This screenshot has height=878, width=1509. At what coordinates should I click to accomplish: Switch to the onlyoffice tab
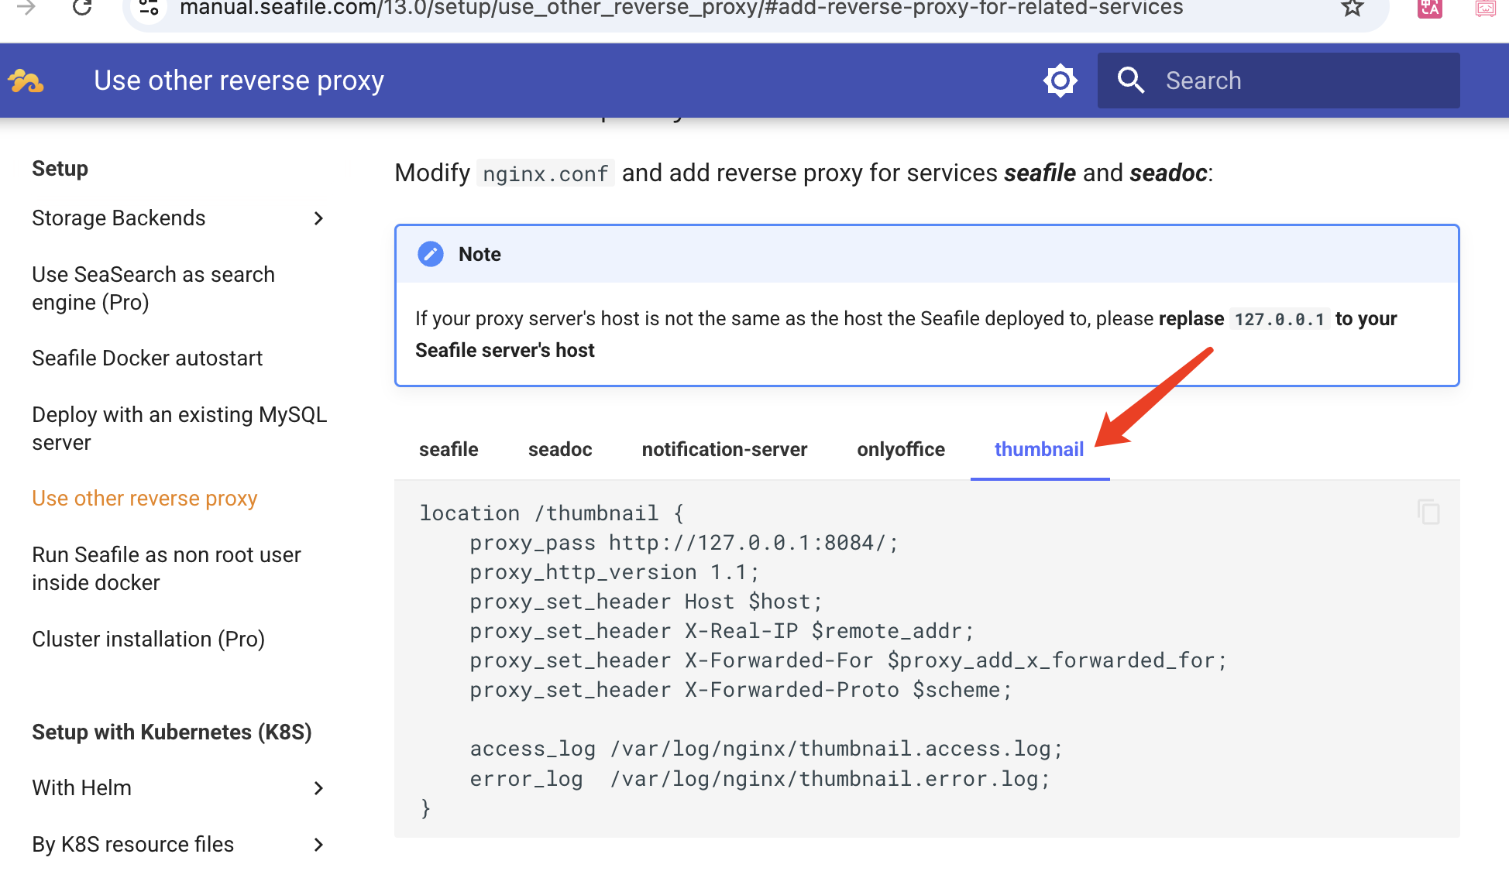tap(901, 449)
